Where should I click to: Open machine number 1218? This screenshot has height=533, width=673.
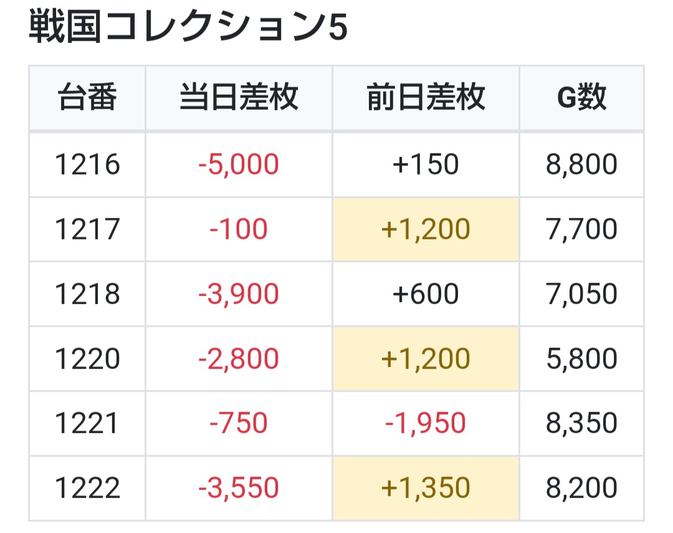click(x=87, y=294)
